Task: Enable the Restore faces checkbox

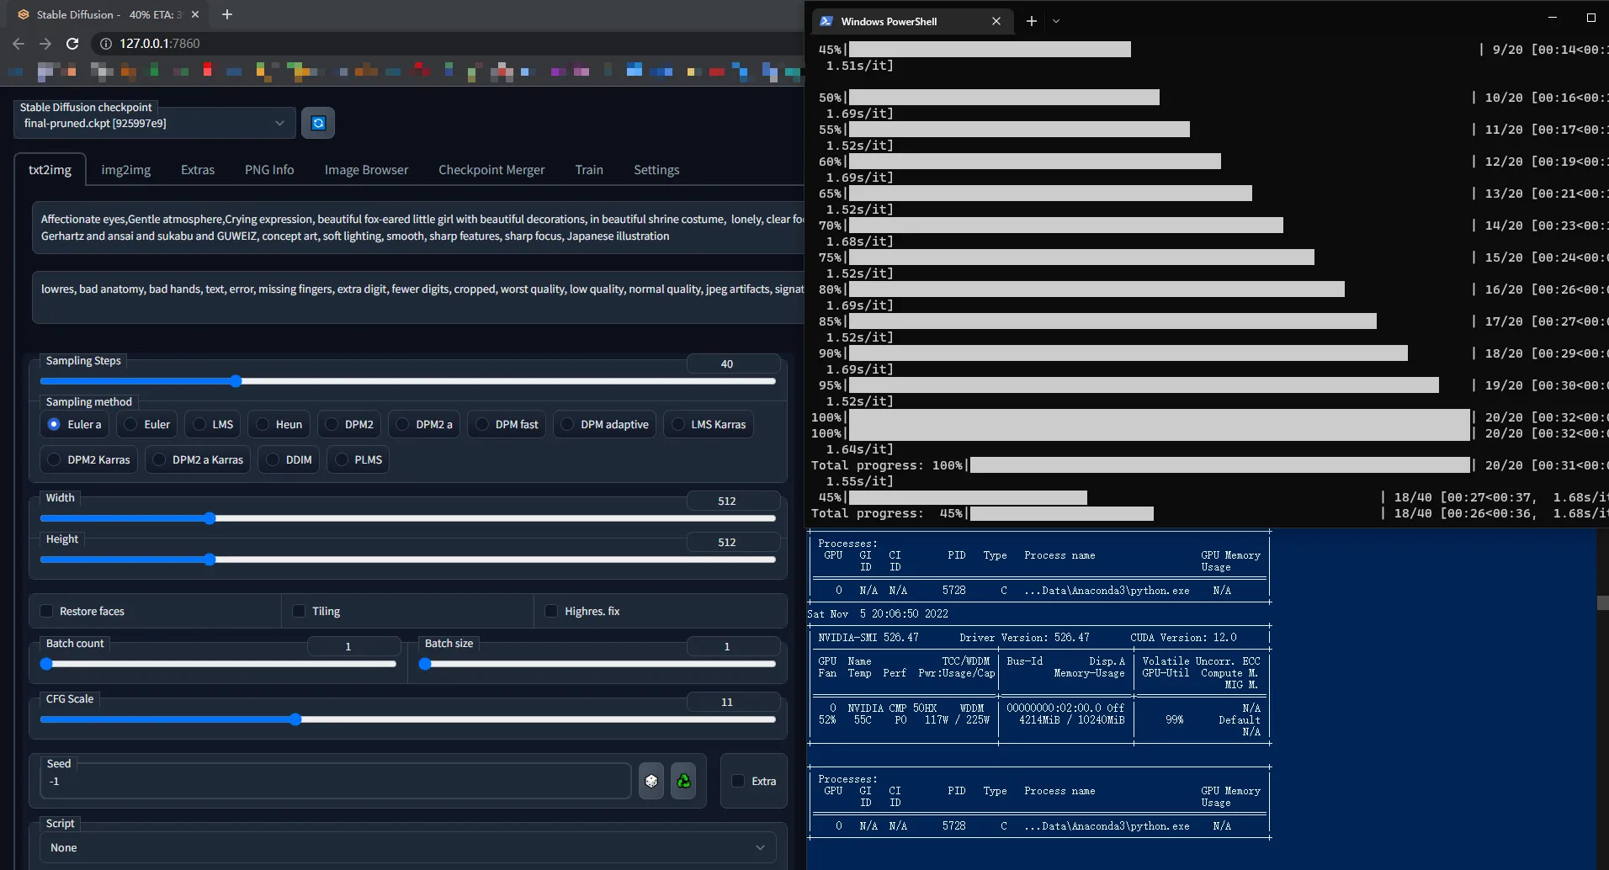Action: pyautogui.click(x=47, y=611)
